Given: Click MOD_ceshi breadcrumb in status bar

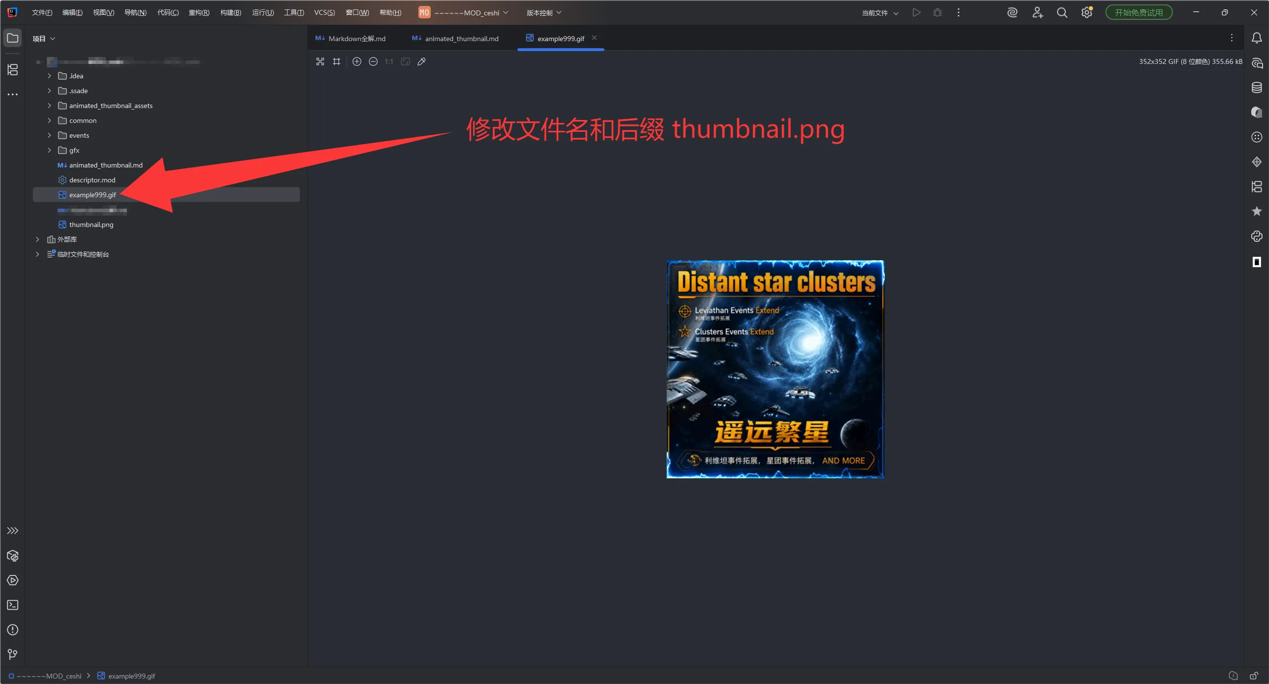Looking at the screenshot, I should tap(45, 676).
